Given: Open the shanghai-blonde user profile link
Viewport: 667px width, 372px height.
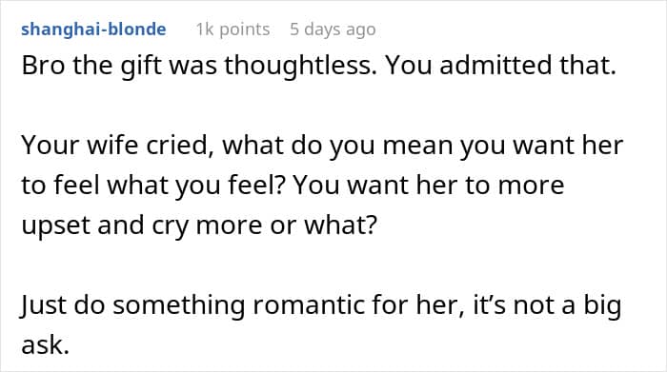Looking at the screenshot, I should 93,29.
